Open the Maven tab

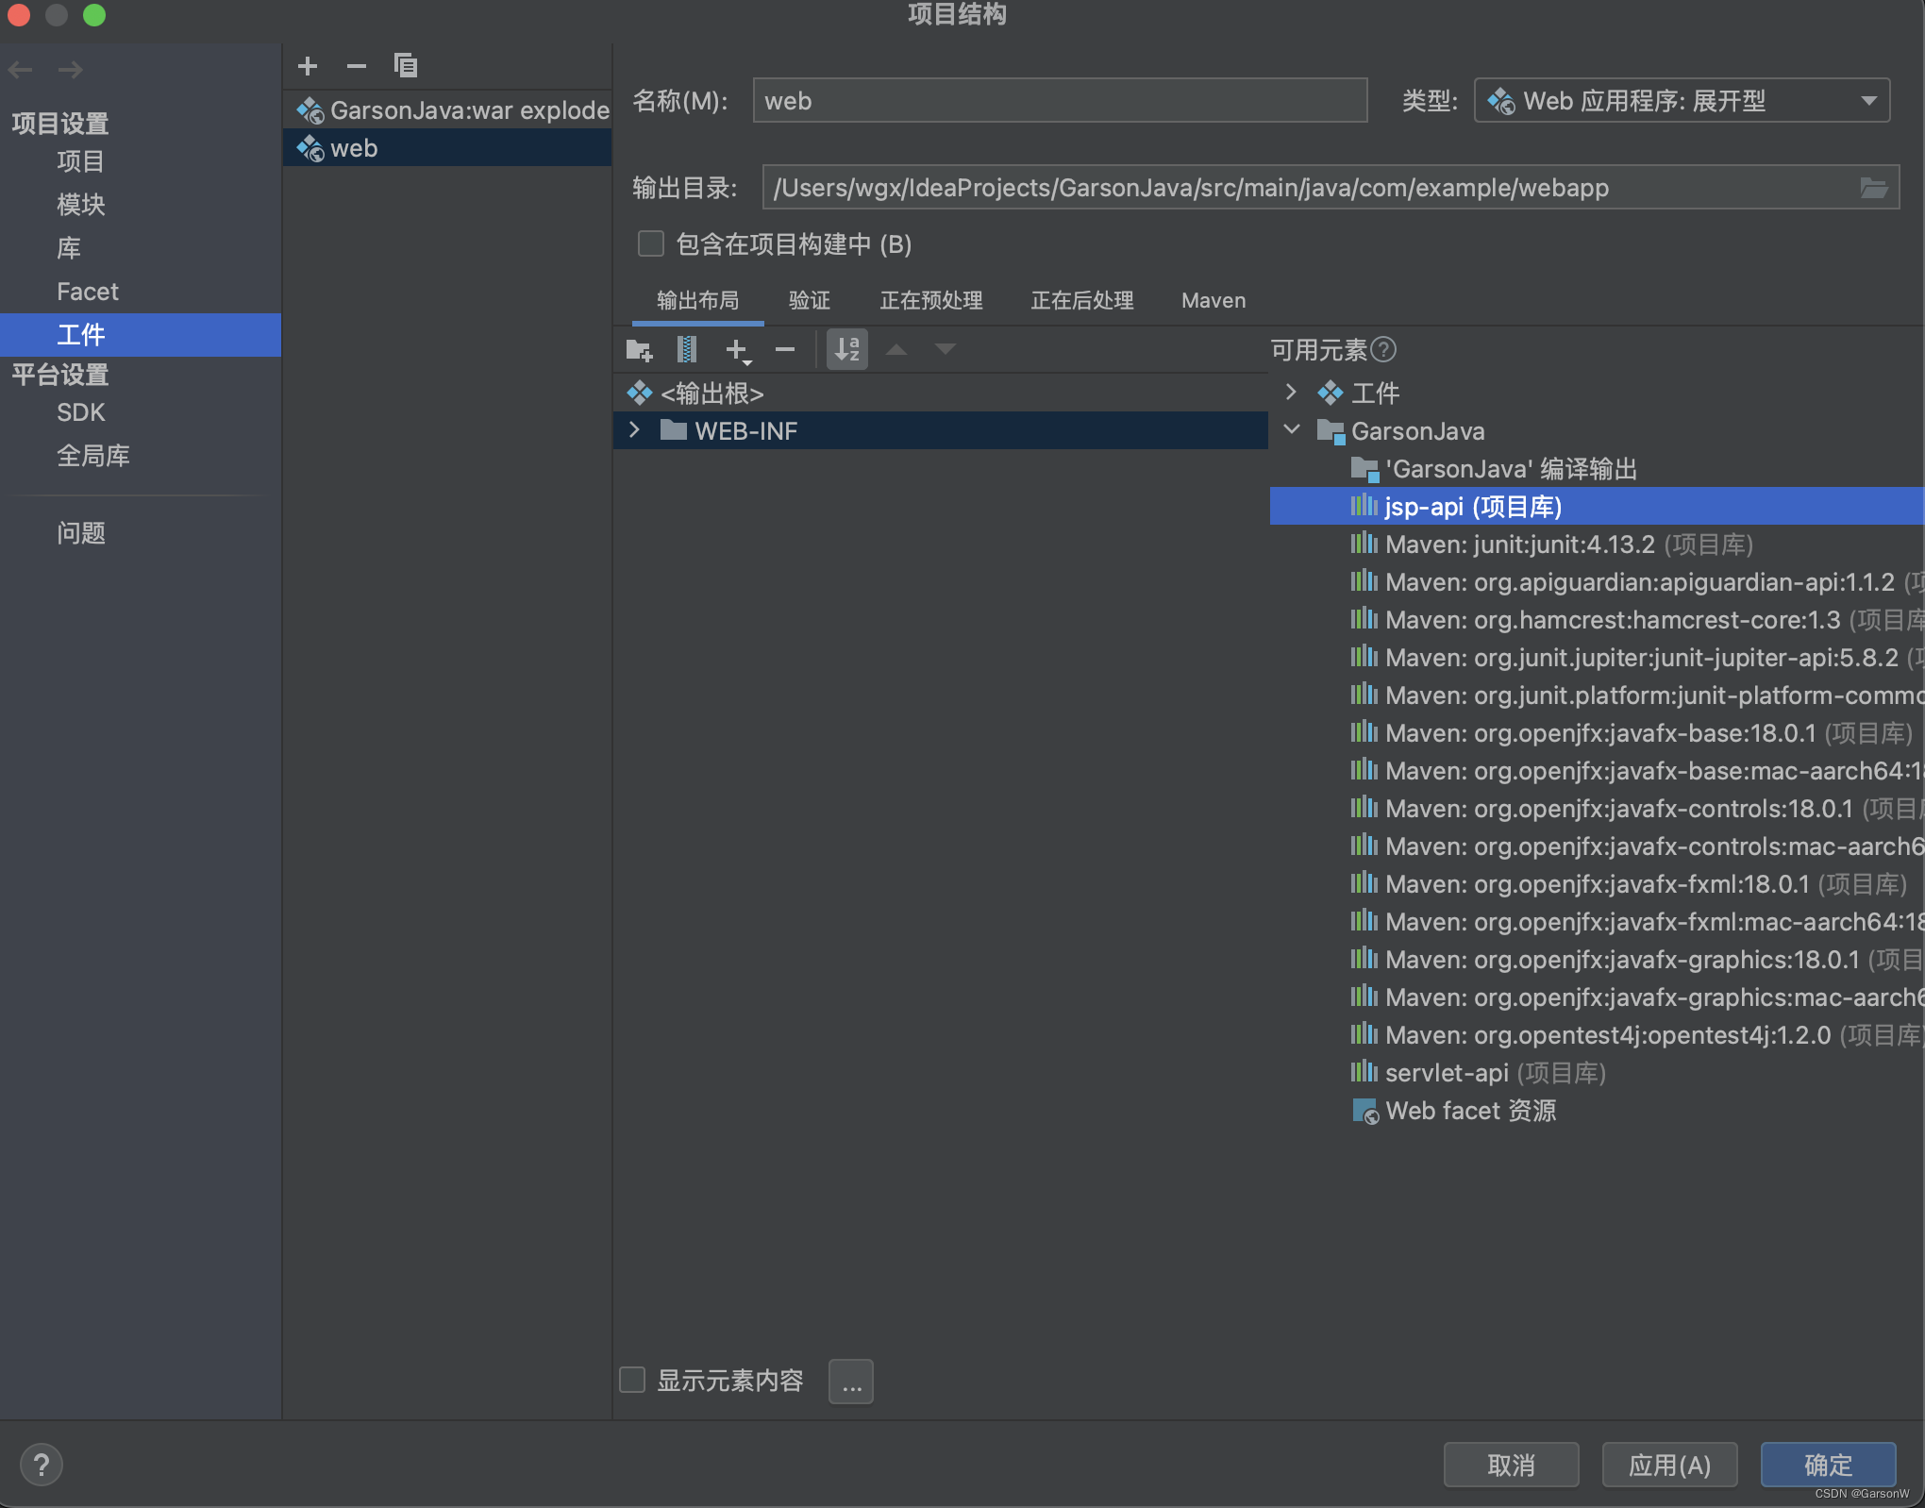[x=1213, y=300]
